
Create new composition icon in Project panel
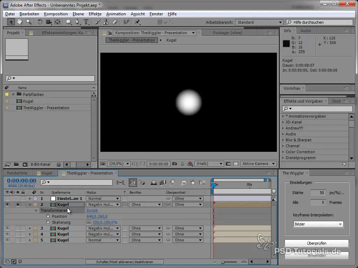[25, 164]
